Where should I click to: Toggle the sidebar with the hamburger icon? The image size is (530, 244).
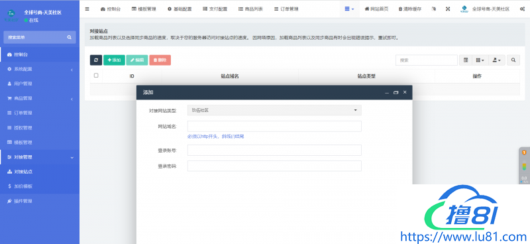click(87, 9)
